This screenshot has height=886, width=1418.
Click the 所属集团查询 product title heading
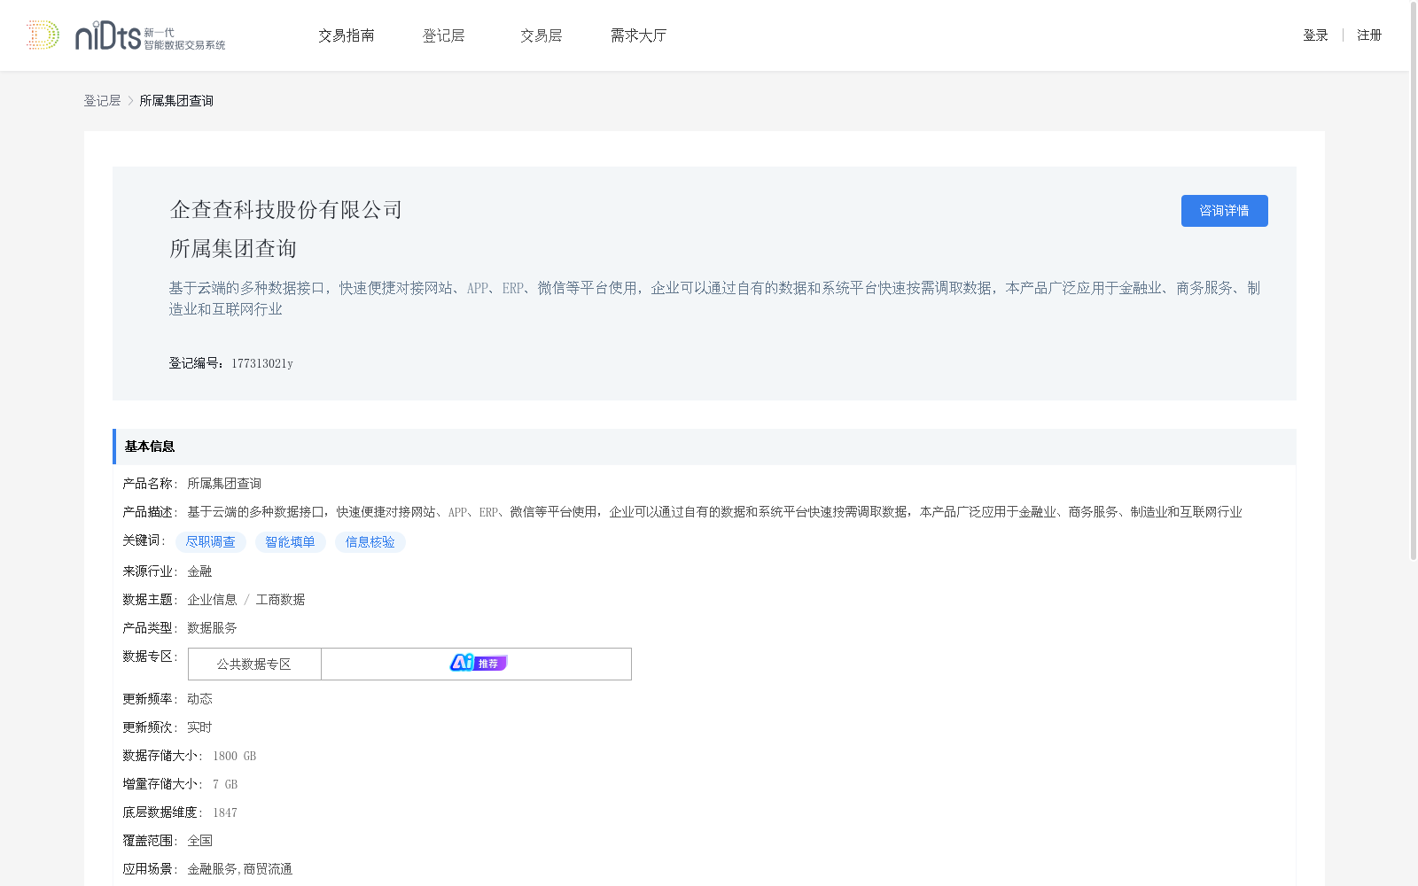tap(233, 249)
